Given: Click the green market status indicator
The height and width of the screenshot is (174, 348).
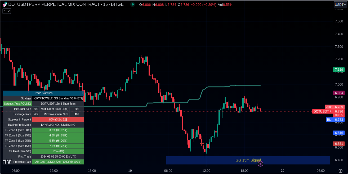Looking at the screenshot, I should (x=132, y=4).
